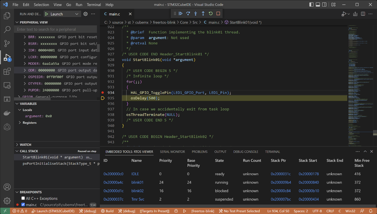Open the Search view in activity bar

coord(7,29)
